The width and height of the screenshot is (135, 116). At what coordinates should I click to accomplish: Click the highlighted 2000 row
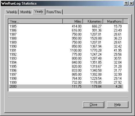pyautogui.click(x=66, y=86)
